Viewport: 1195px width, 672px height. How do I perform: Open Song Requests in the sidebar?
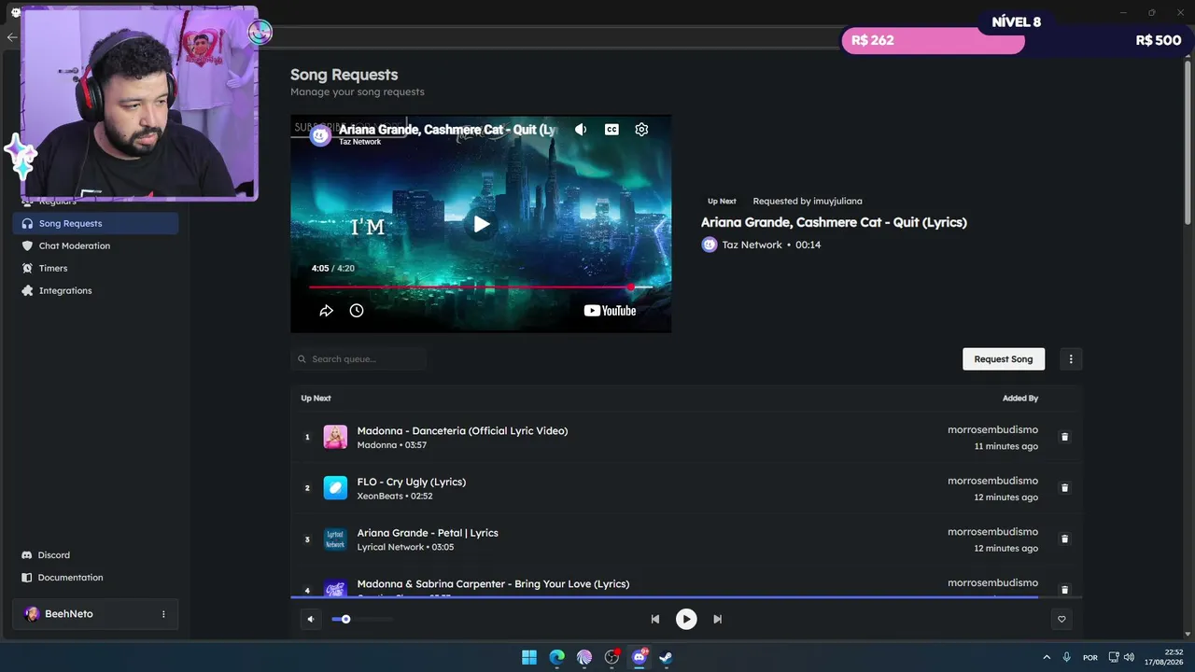point(95,223)
